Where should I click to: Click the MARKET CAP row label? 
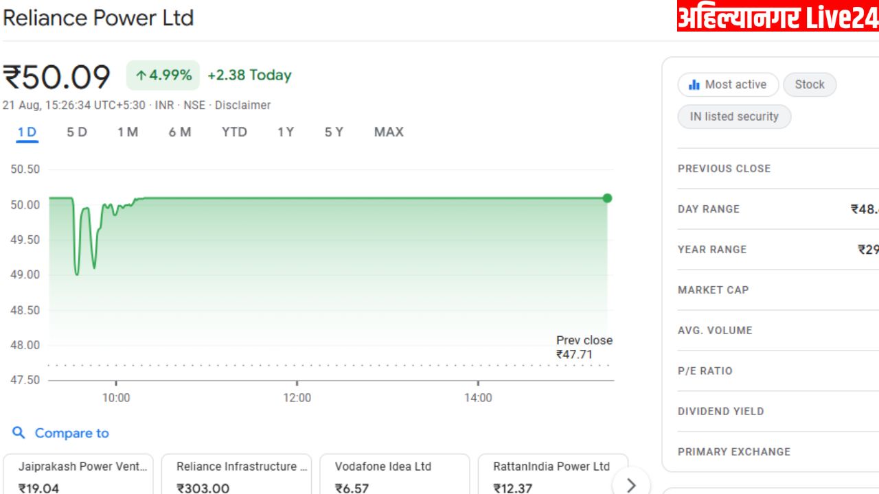(713, 290)
